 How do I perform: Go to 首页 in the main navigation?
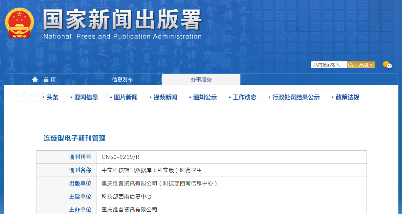point(50,79)
